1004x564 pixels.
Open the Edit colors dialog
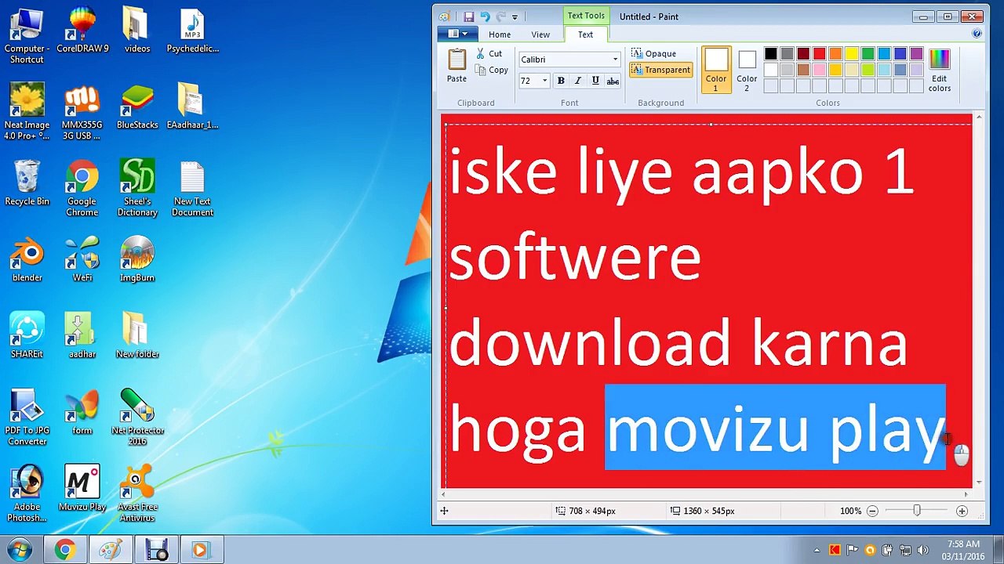[940, 70]
